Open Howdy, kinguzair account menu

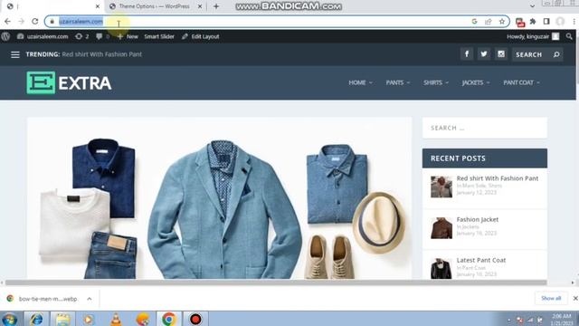pos(533,36)
